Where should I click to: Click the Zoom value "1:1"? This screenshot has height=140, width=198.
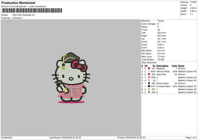(x=191, y=14)
